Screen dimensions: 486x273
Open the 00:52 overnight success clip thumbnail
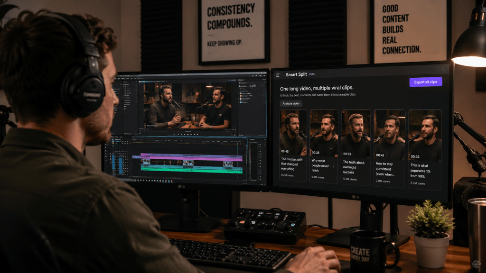356,134
